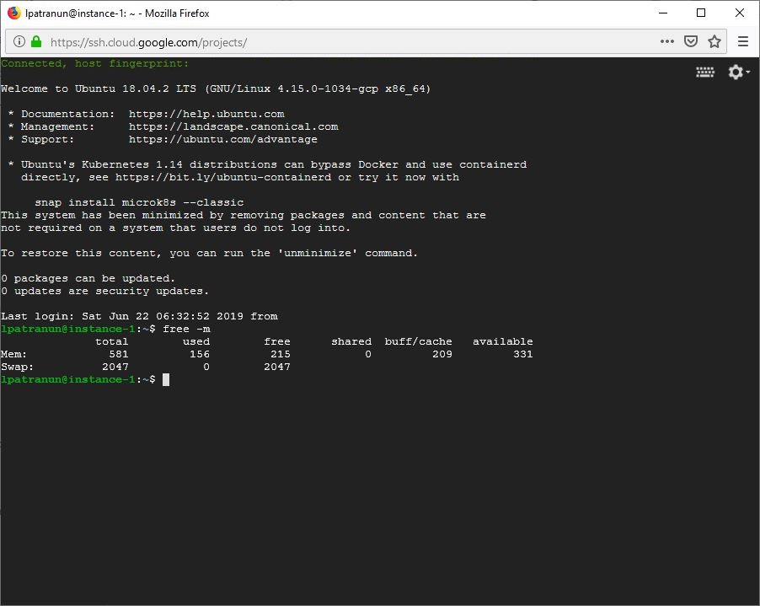Click the 'Last login: Sat Jun 22' line
The image size is (760, 606).
pyautogui.click(x=139, y=316)
